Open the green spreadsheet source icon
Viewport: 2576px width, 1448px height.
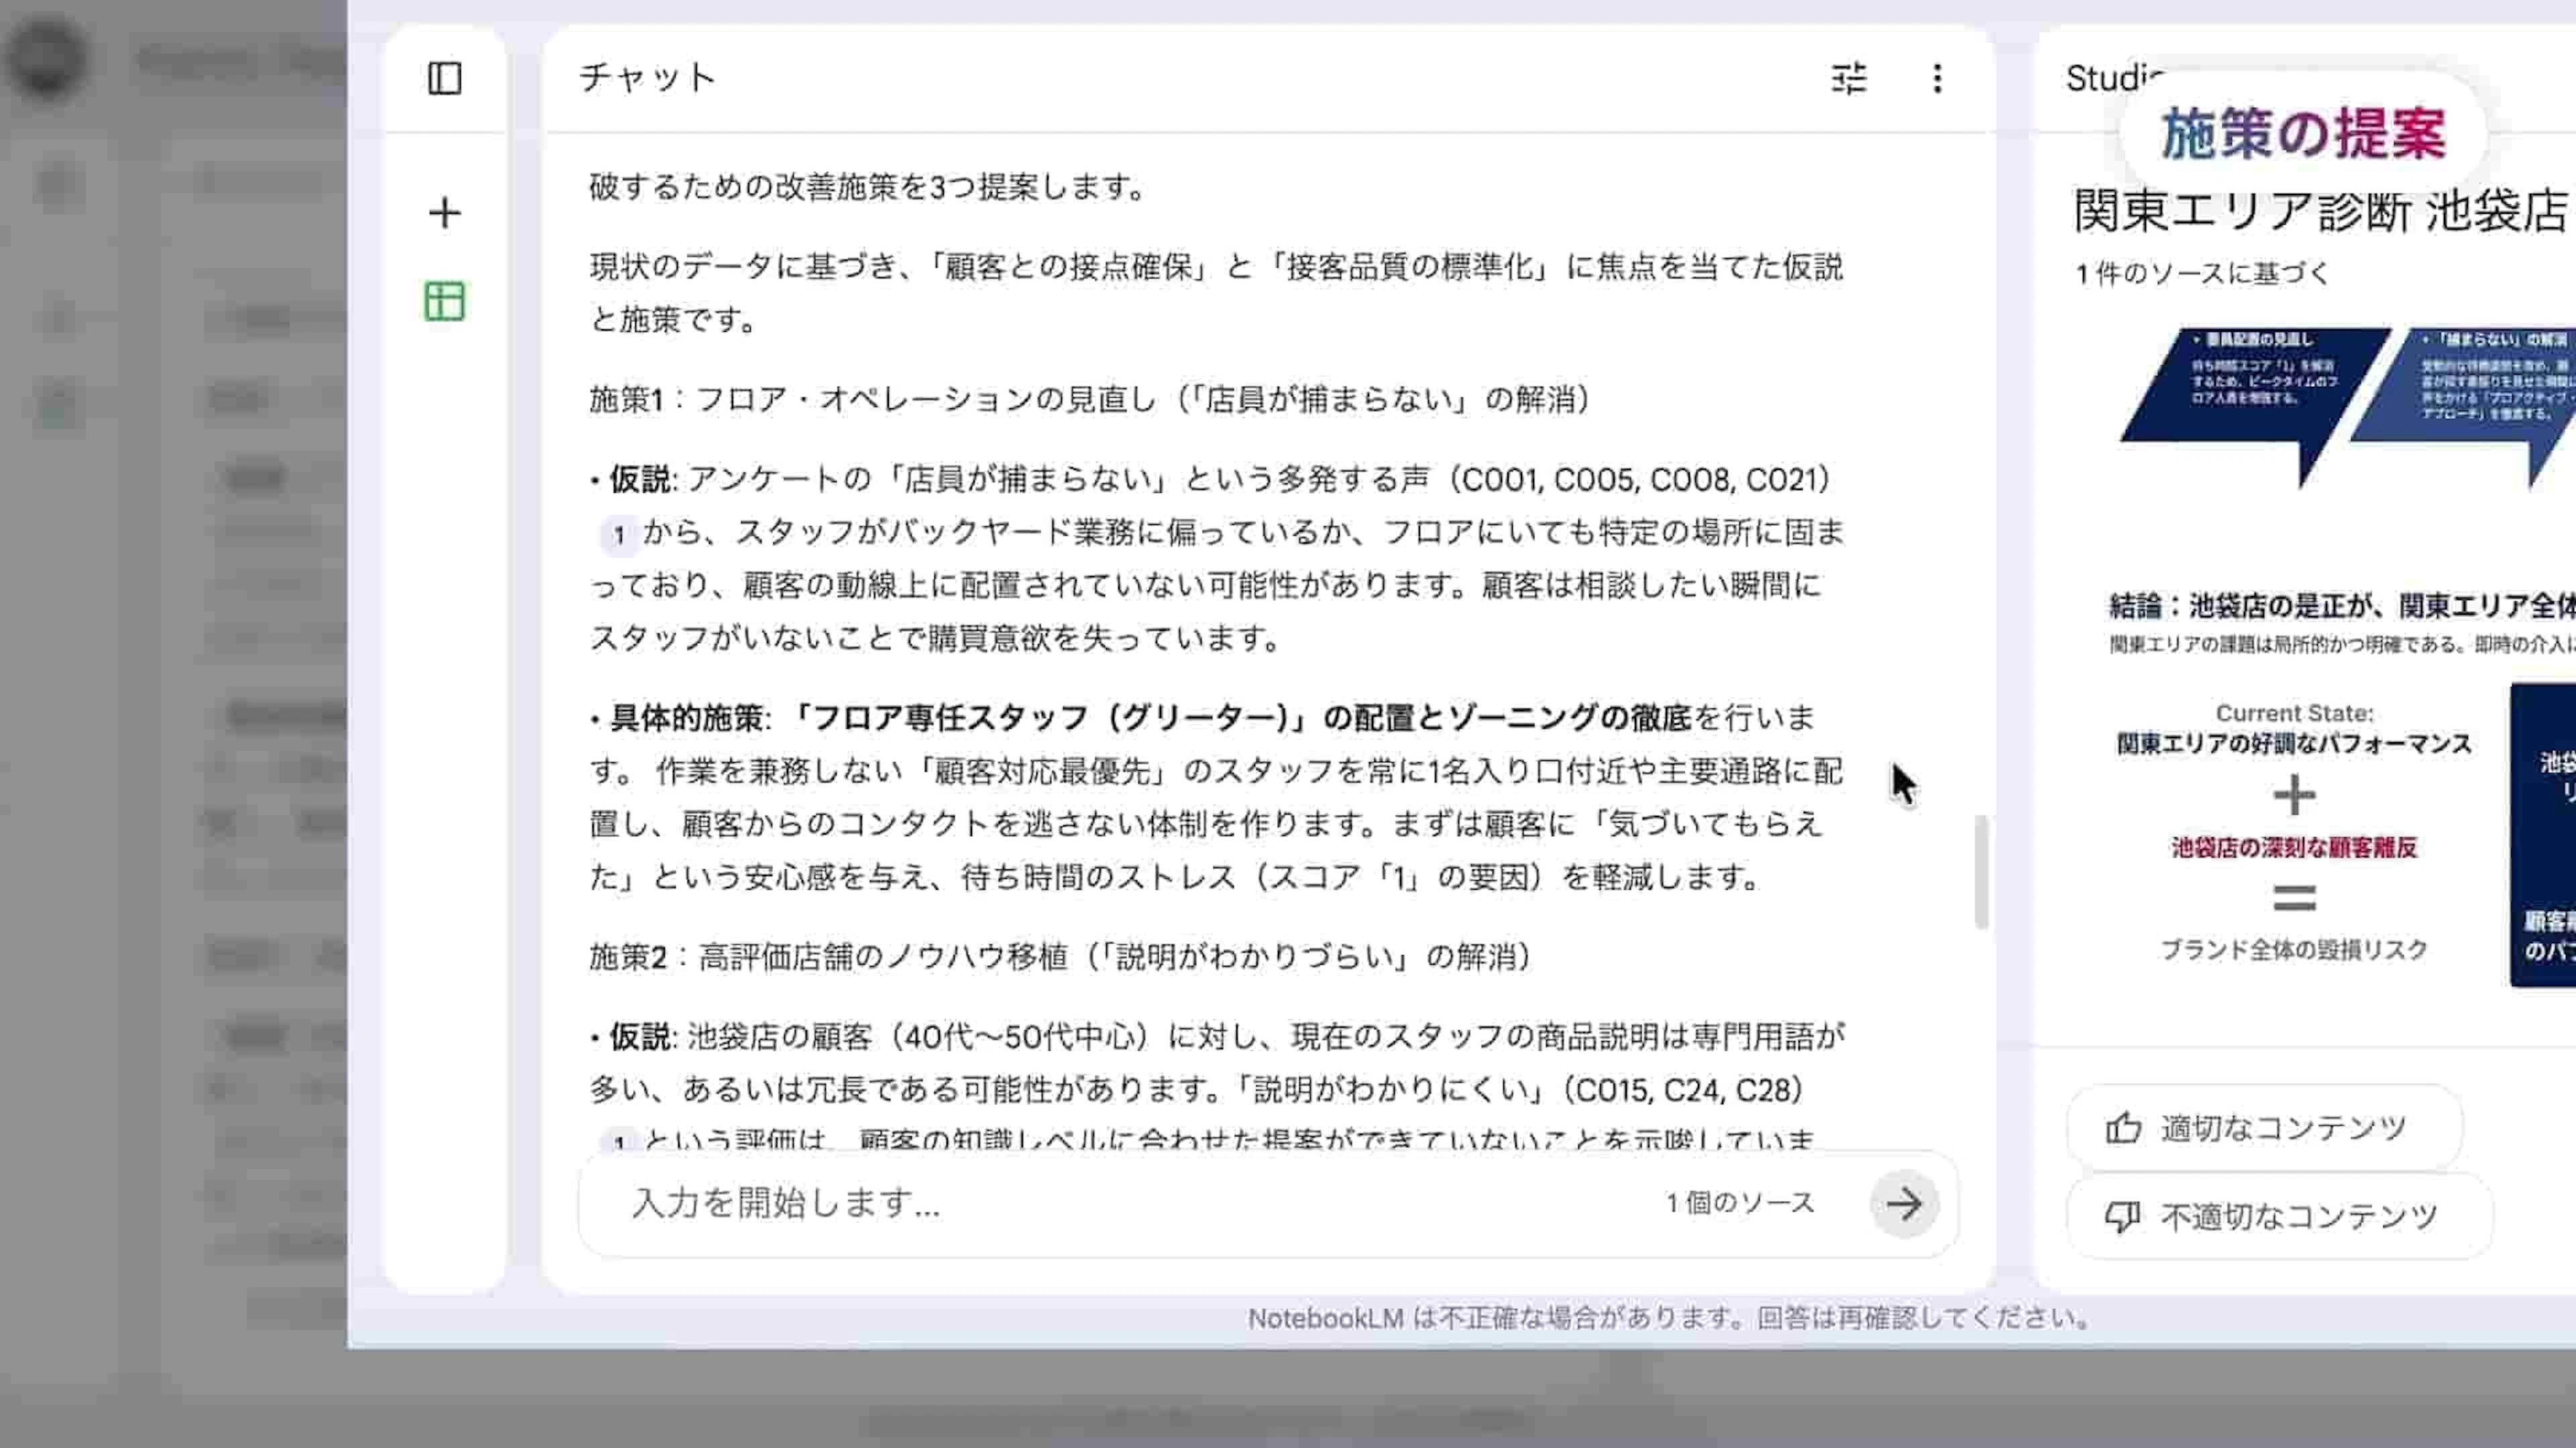[x=444, y=301]
